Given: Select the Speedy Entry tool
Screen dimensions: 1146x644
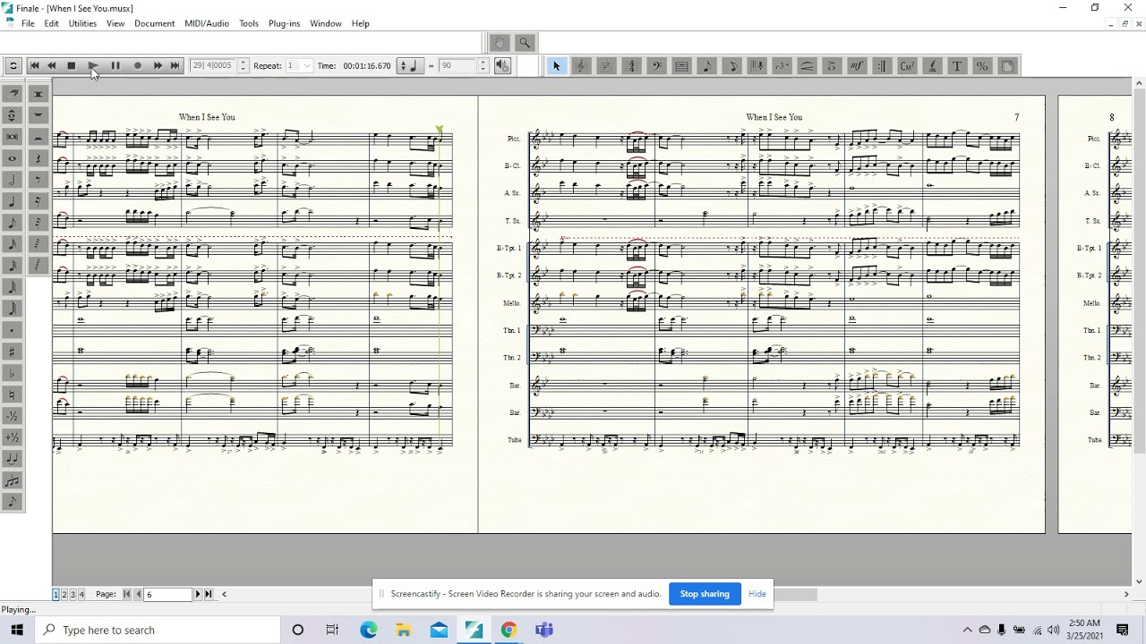Looking at the screenshot, I should click(731, 65).
